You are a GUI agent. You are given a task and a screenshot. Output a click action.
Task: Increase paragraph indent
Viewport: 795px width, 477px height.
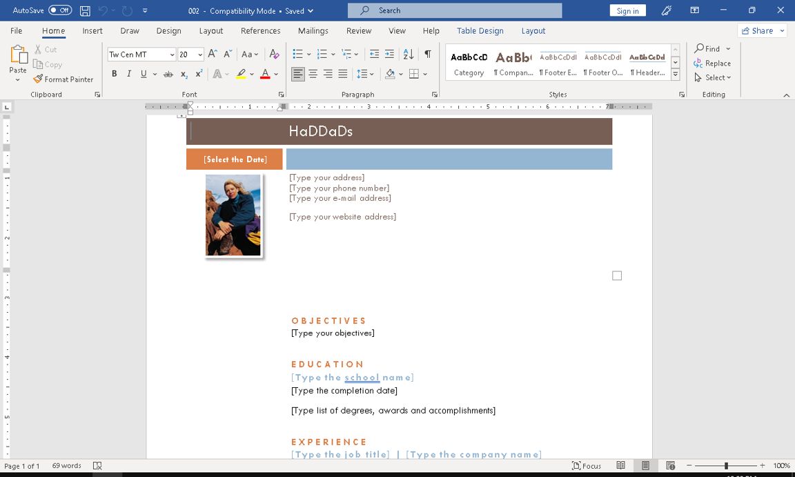pos(389,54)
